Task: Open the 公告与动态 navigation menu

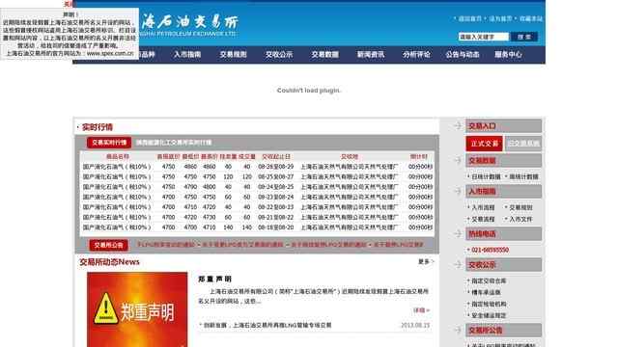Action: click(x=463, y=54)
